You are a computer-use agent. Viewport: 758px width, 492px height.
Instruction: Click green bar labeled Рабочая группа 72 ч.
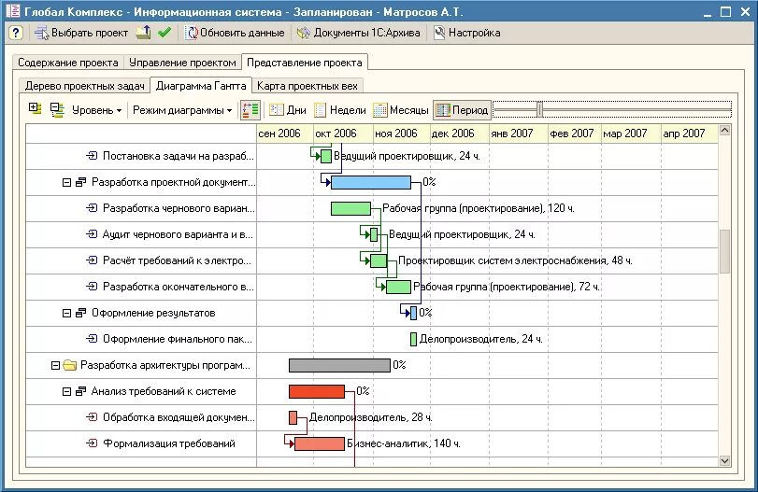[x=398, y=287]
